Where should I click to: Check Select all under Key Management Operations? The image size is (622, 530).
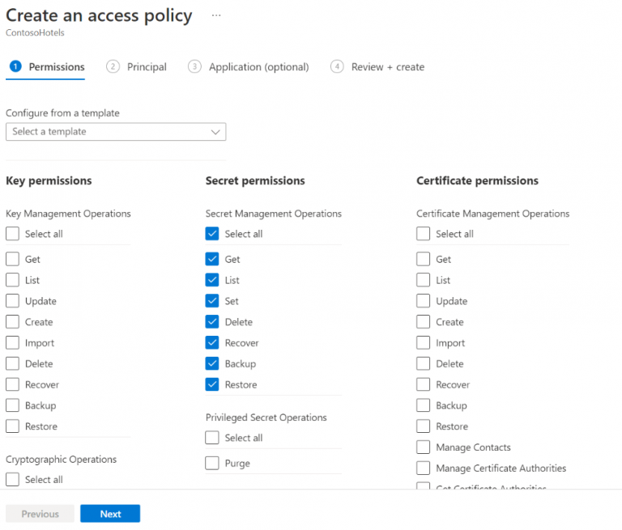[12, 234]
